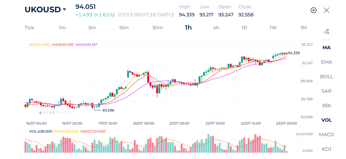Click the 88.968 price axis label
Image resolution: width=346 pixels, height=159 pixels.
click(307, 81)
